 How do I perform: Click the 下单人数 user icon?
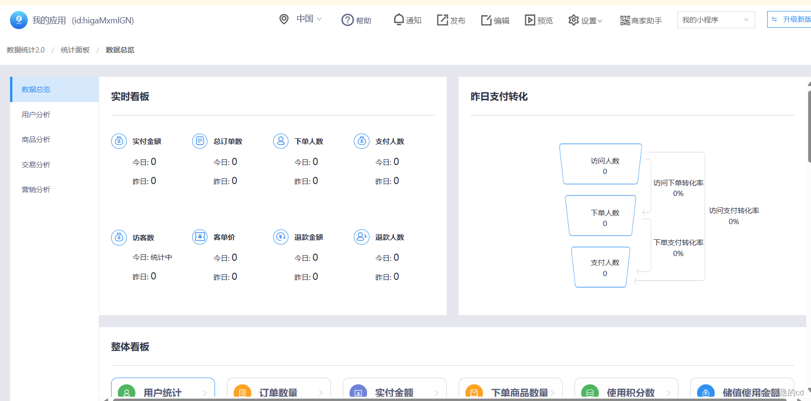[x=281, y=141]
